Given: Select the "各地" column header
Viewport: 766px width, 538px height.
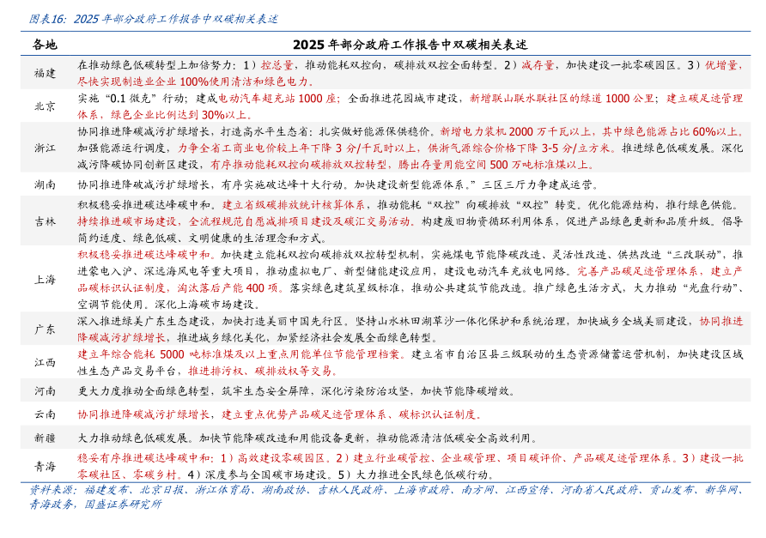Looking at the screenshot, I should coord(45,44).
